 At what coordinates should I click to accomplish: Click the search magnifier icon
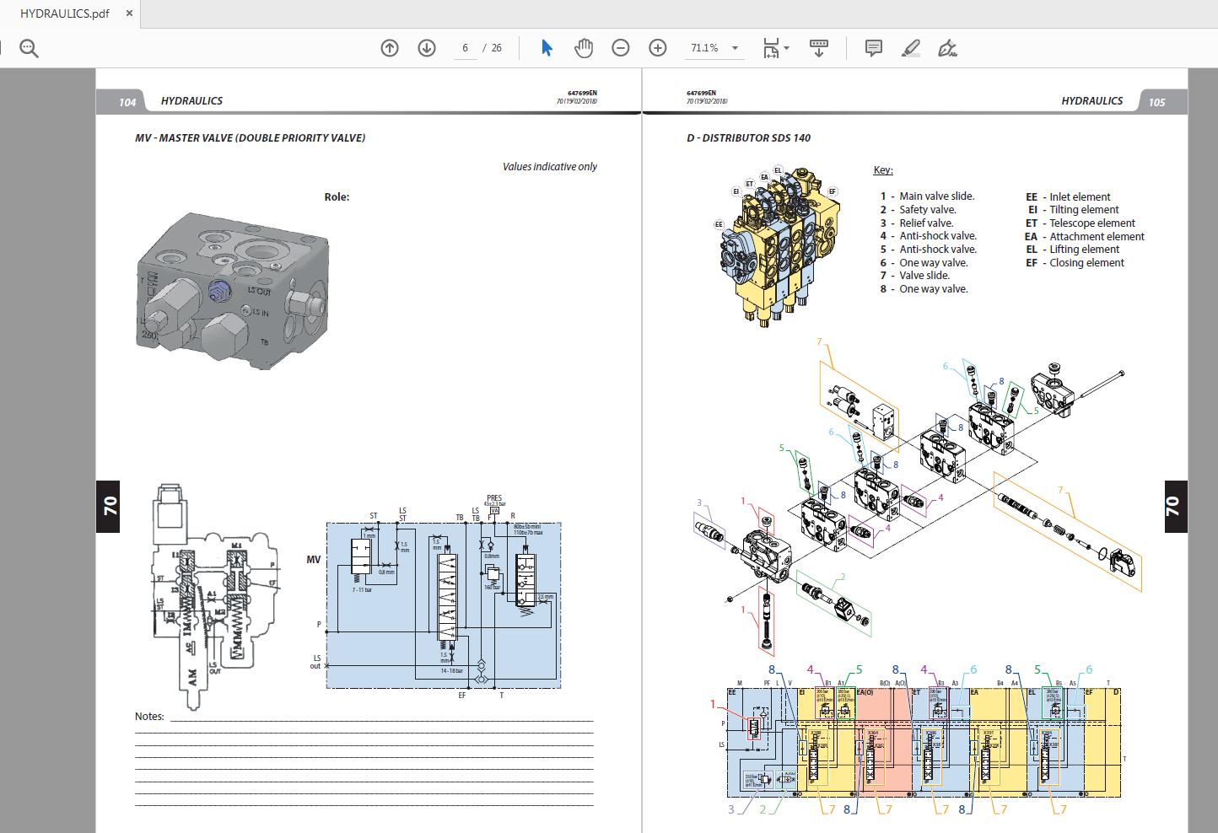29,49
